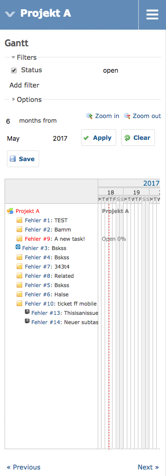Uncheck the Status filter checkbox
The width and height of the screenshot is (166, 476).
click(x=14, y=70)
